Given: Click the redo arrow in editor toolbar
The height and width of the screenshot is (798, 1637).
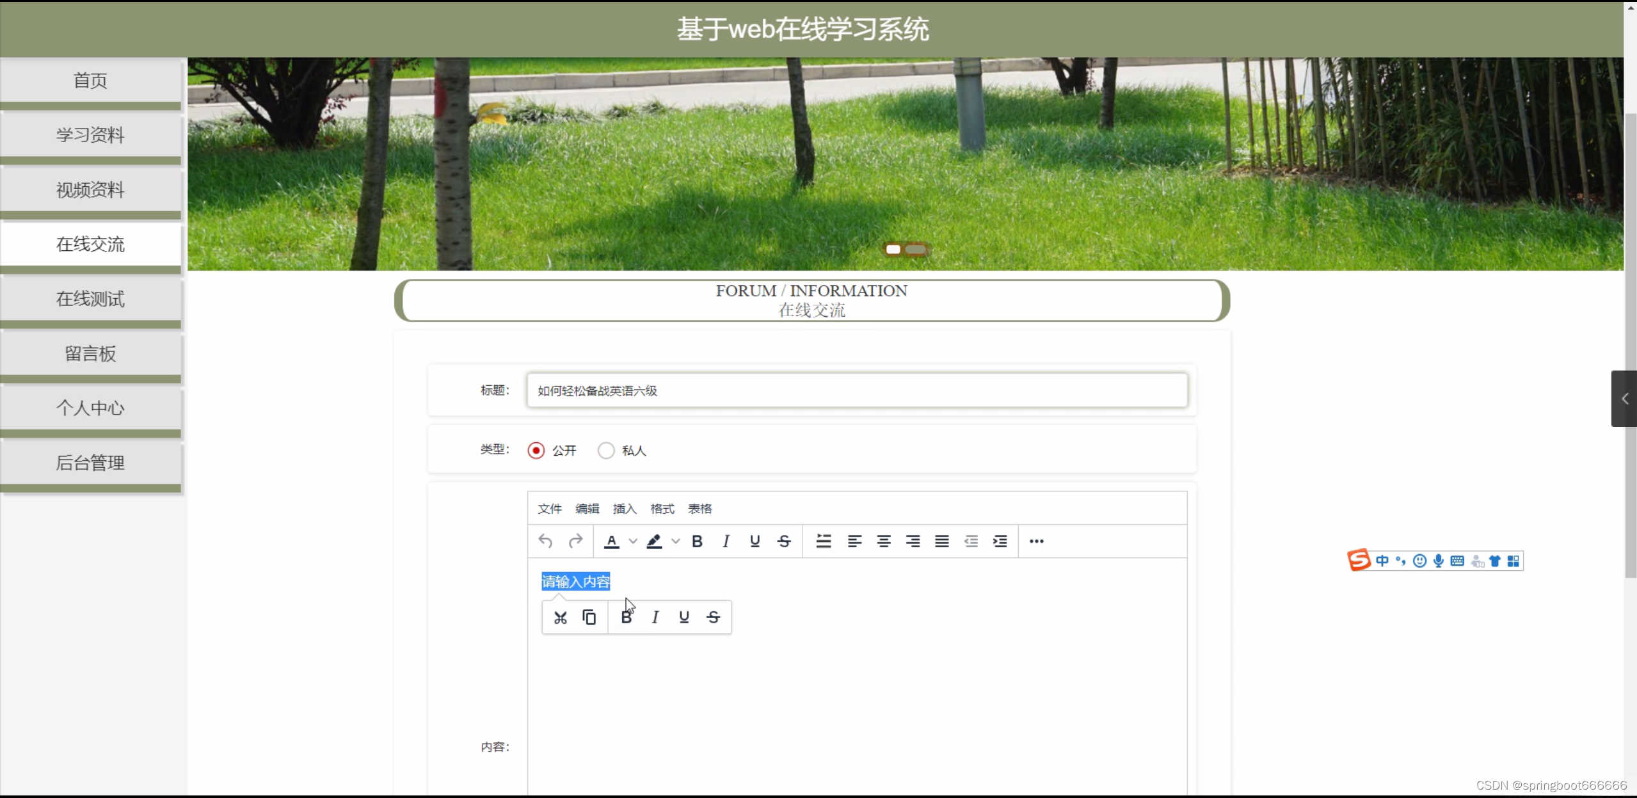Looking at the screenshot, I should (x=575, y=541).
